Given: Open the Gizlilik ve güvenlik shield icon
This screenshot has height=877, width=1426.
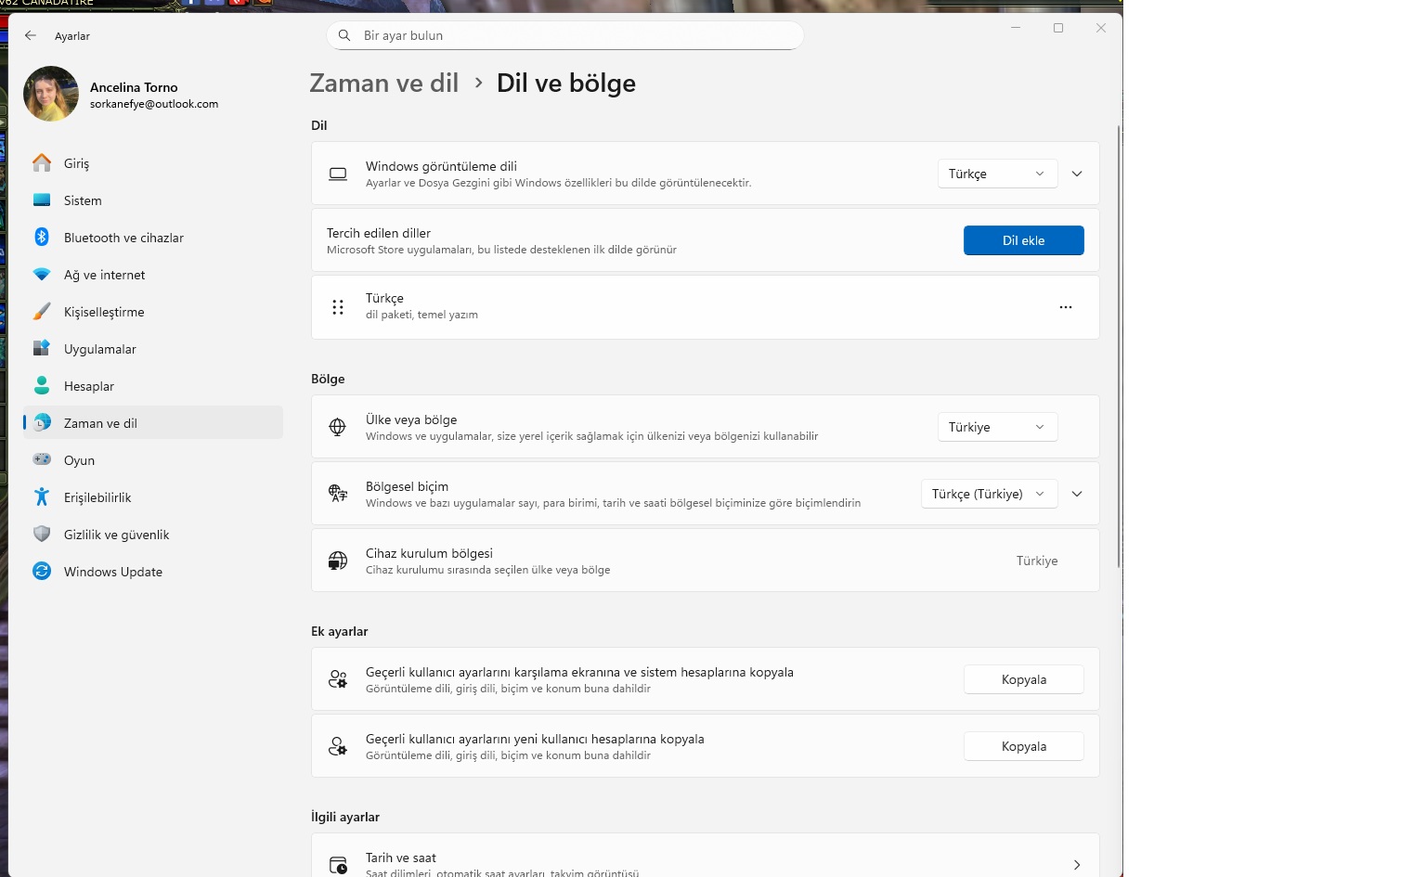Looking at the screenshot, I should click(x=42, y=534).
